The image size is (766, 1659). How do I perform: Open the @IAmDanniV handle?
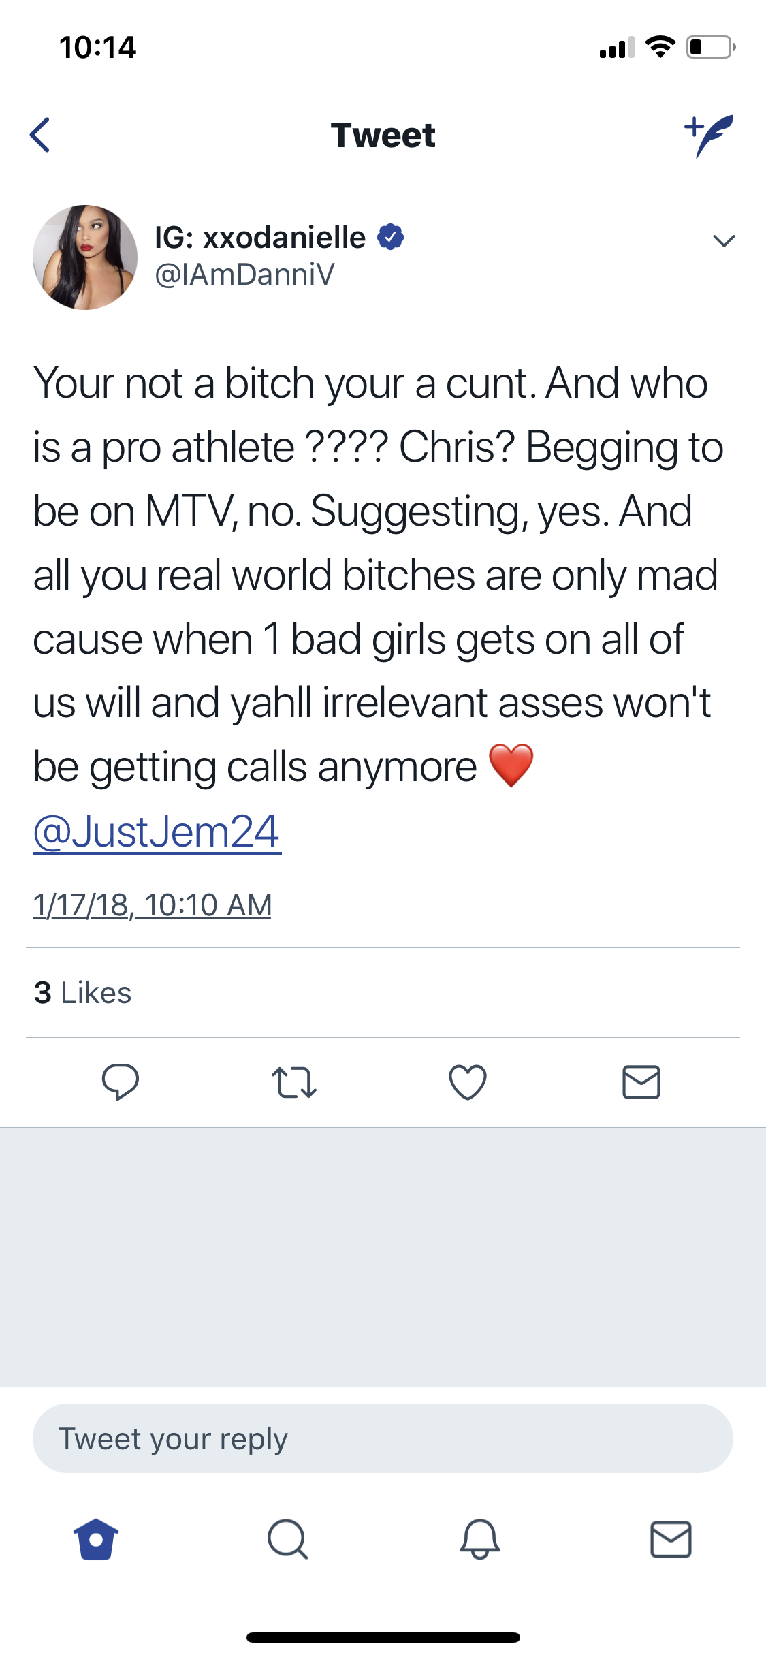(244, 274)
